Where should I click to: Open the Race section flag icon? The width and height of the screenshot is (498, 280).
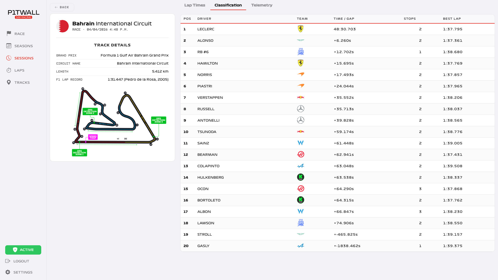pos(9,34)
